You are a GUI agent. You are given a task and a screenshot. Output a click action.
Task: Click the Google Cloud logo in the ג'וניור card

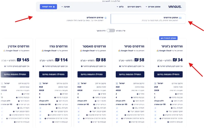(158, 51)
